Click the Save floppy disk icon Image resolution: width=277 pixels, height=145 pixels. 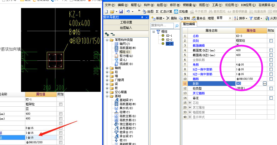(x=121, y=12)
